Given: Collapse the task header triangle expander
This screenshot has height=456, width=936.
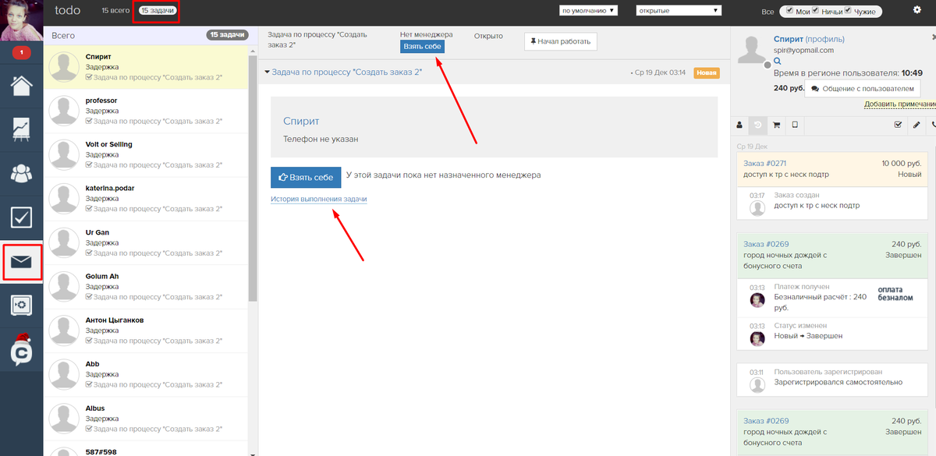Looking at the screenshot, I should [x=268, y=72].
